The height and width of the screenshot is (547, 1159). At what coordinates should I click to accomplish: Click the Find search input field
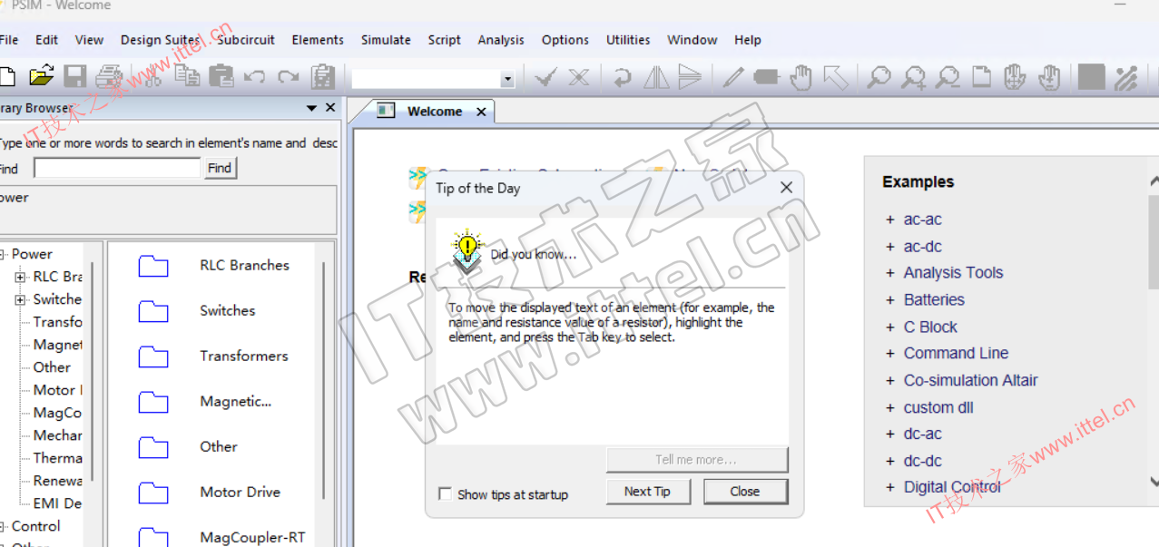point(116,168)
